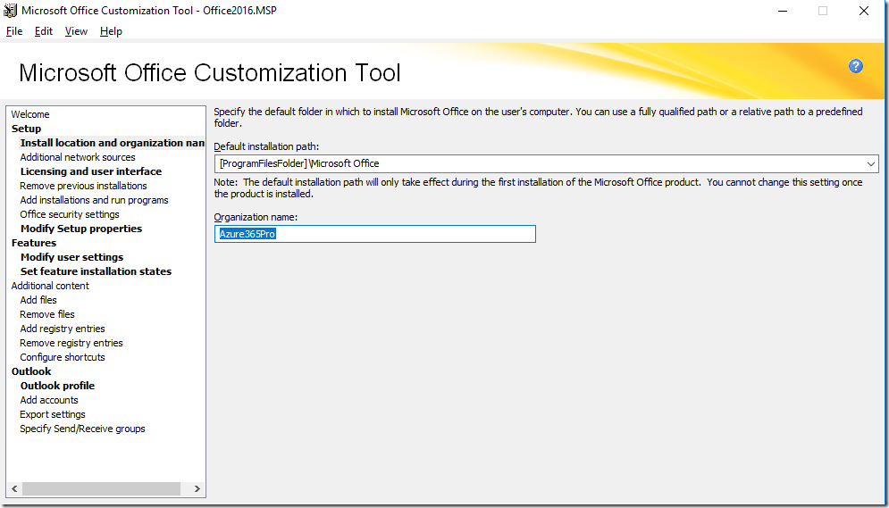Open the Help menu
Screen dimensions: 889x508
point(111,31)
